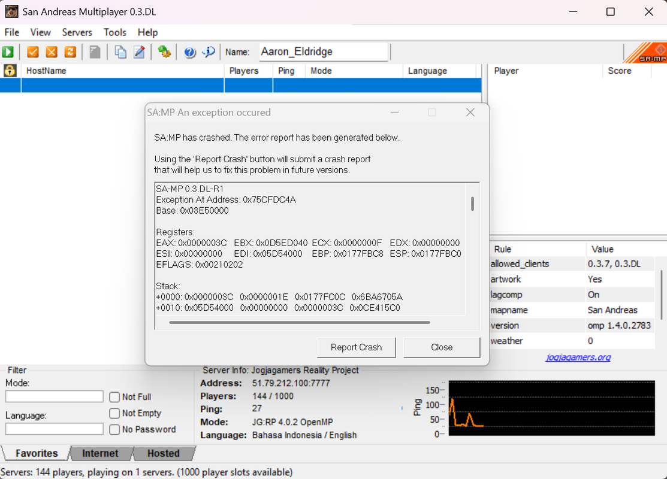Click the Score column header
This screenshot has height=479, width=667.
[627, 71]
